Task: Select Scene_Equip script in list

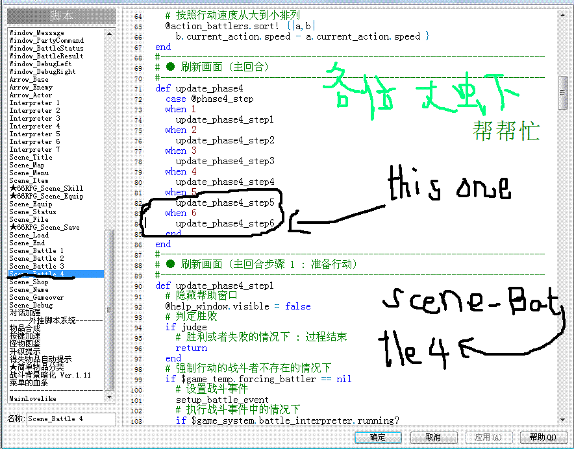Action: [31, 204]
